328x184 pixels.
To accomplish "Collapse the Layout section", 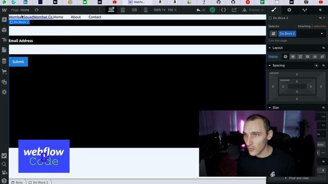I will click(270, 48).
